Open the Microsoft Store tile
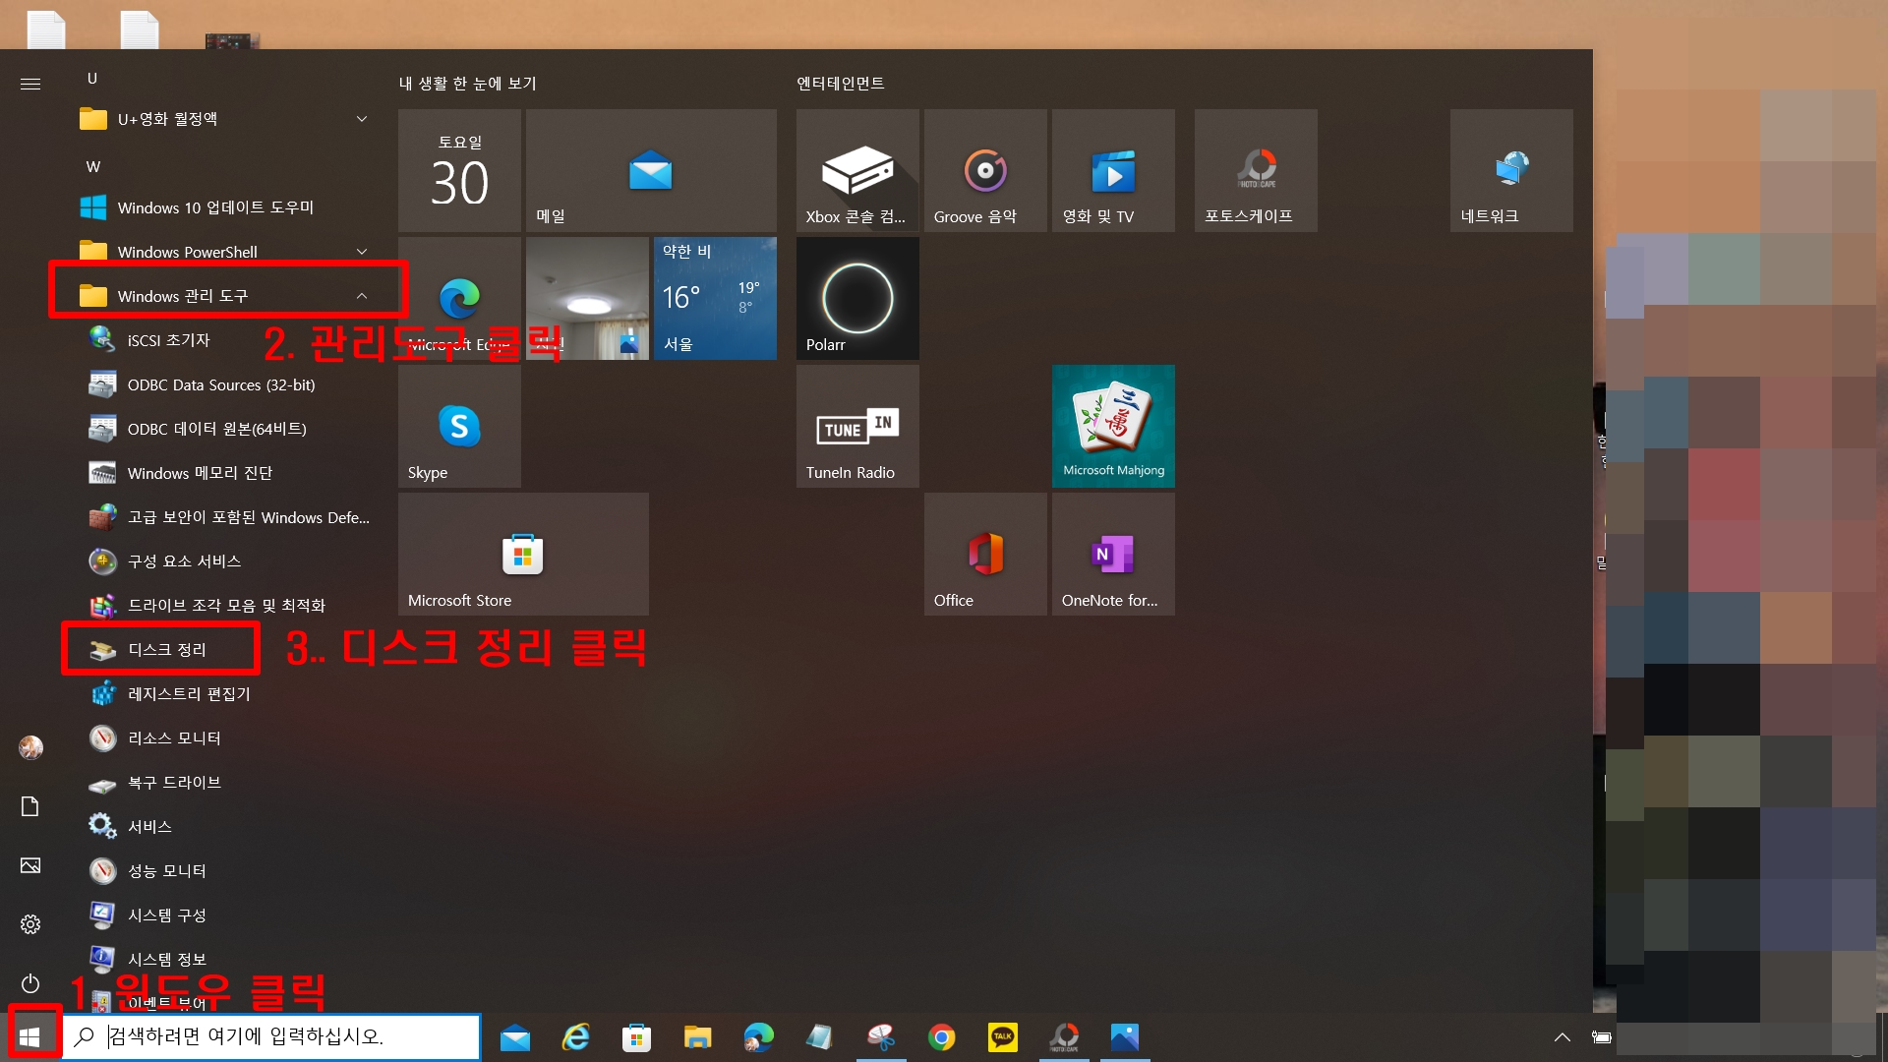Image resolution: width=1888 pixels, height=1062 pixels. (522, 555)
